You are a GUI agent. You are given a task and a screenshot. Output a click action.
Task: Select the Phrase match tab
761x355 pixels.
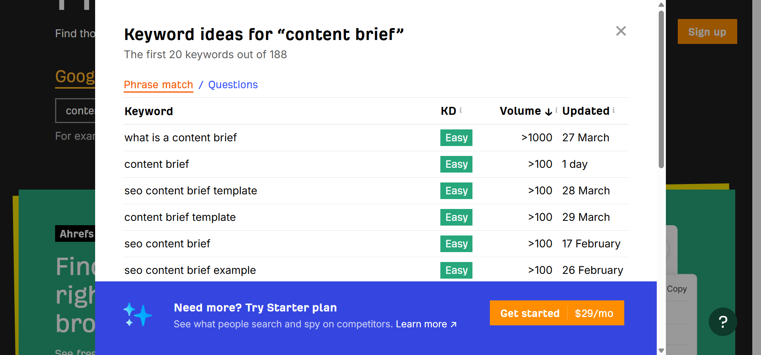pyautogui.click(x=158, y=85)
